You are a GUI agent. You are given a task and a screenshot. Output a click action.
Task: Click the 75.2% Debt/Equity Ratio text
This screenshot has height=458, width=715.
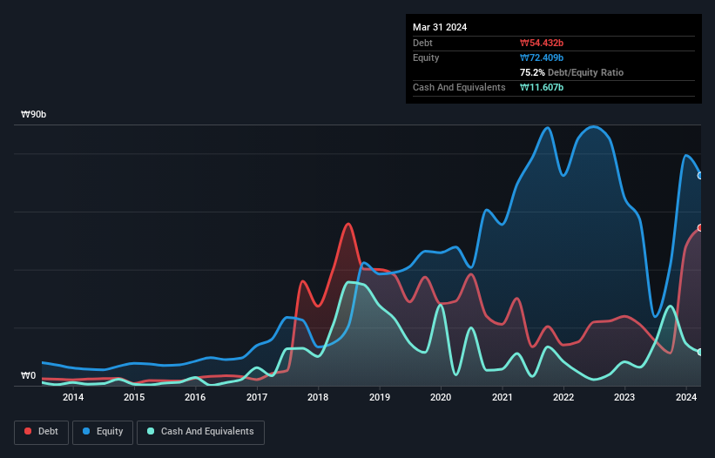click(571, 72)
